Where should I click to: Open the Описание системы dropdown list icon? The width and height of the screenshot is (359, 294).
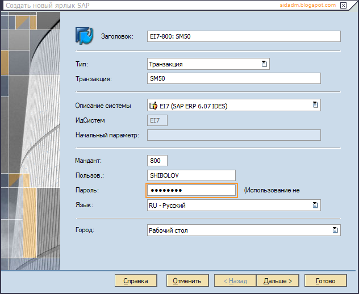[315, 105]
